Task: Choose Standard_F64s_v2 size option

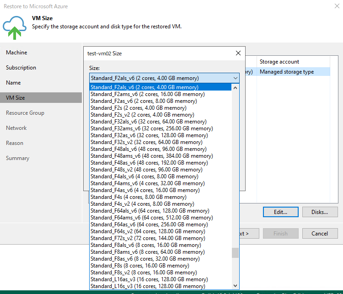Action: tap(161, 231)
